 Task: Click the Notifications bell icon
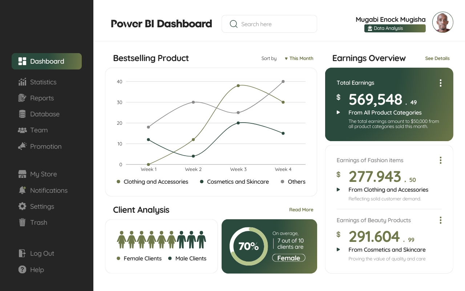click(x=22, y=190)
